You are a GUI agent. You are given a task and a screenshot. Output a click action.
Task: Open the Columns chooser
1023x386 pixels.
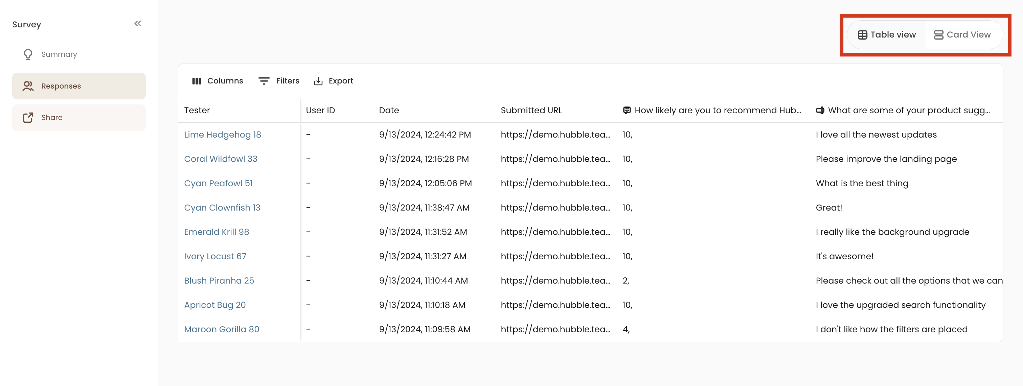point(218,81)
